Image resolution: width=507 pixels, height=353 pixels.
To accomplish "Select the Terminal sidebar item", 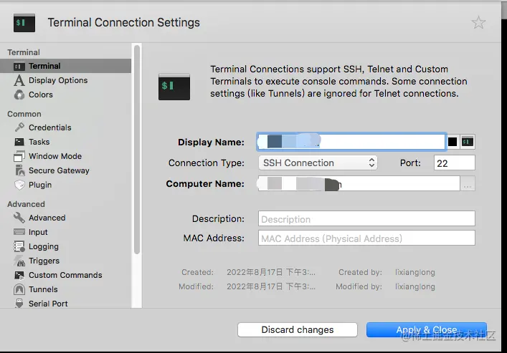I will (x=44, y=66).
